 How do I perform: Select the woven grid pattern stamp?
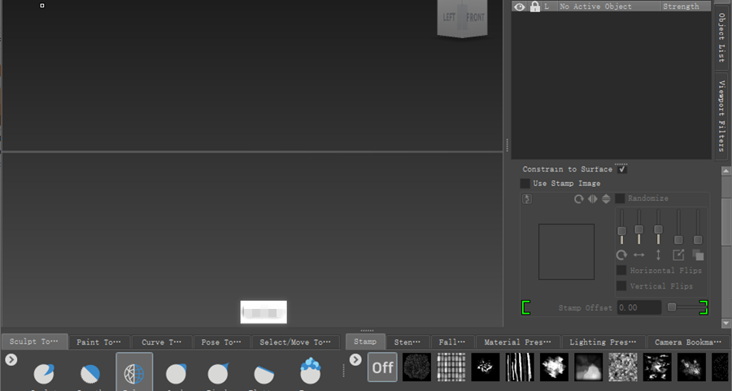451,367
